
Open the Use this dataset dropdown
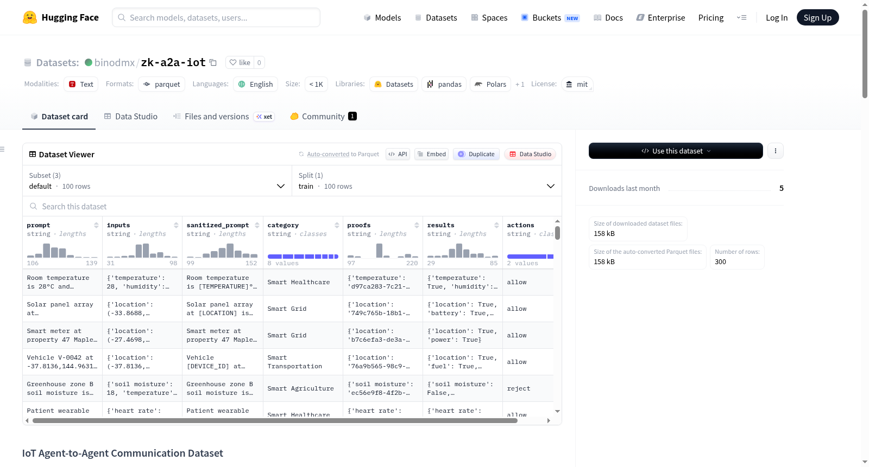(x=676, y=151)
